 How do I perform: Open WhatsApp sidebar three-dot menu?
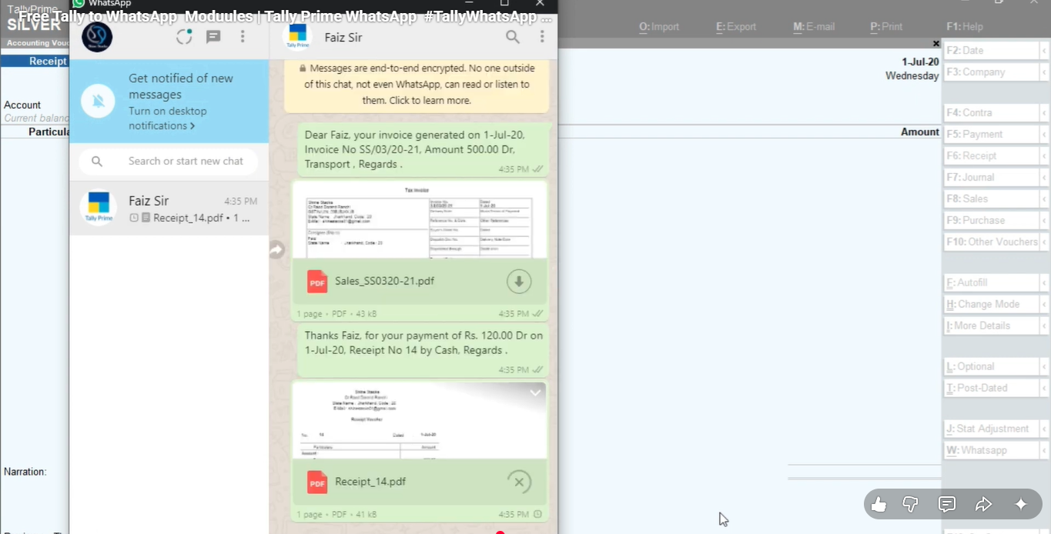[x=243, y=37]
